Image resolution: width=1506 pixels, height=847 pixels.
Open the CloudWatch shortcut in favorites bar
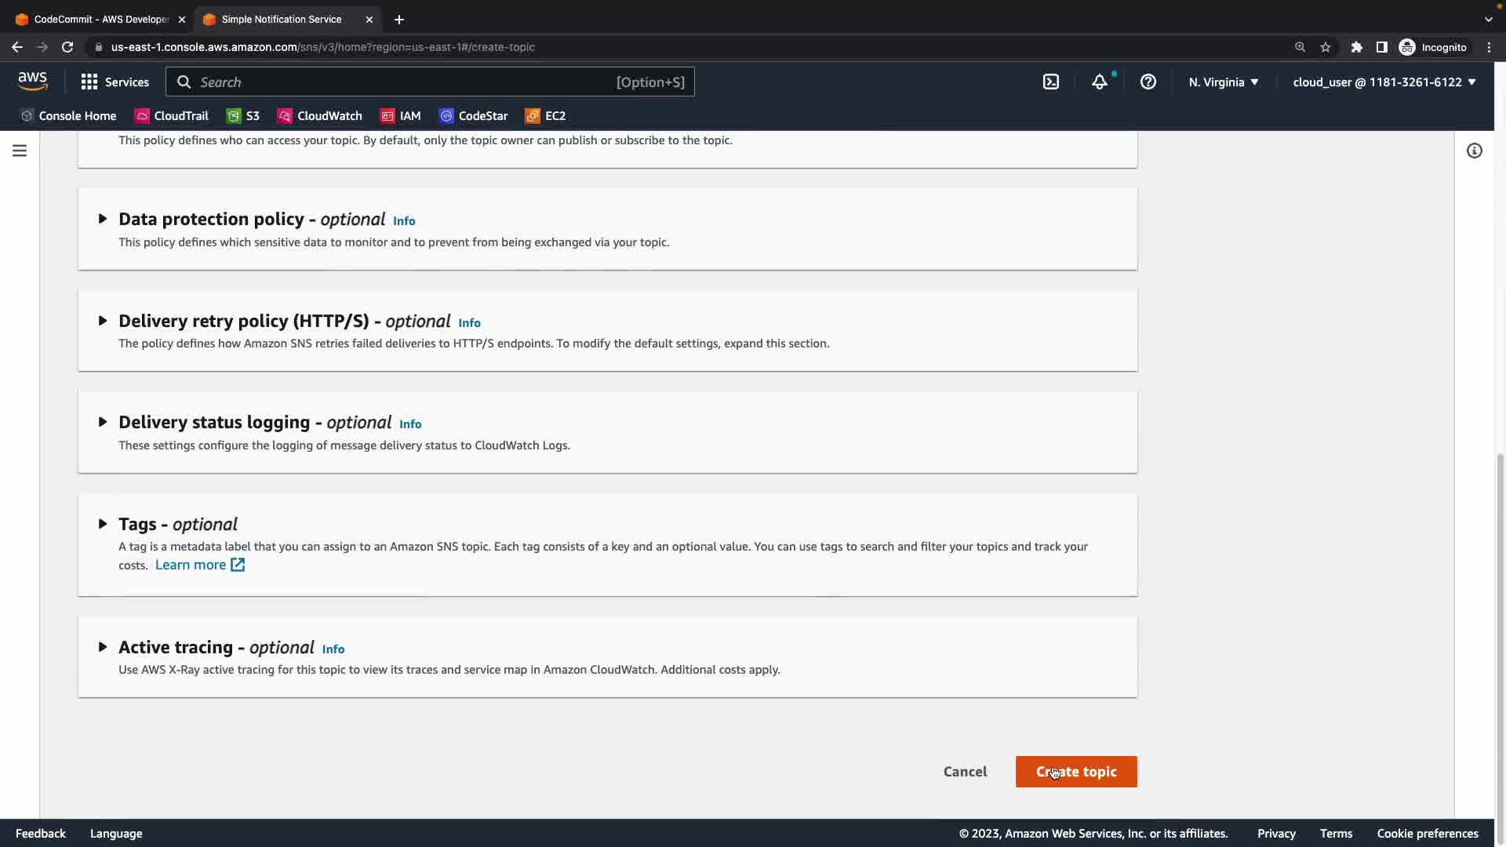point(320,116)
